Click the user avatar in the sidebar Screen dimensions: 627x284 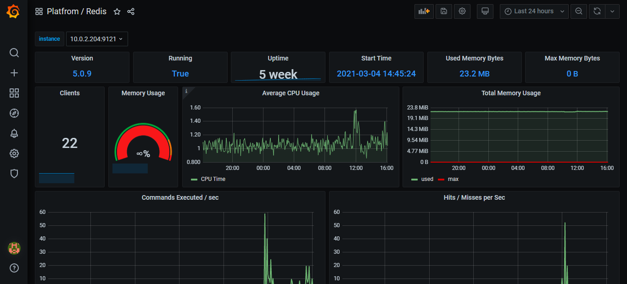[14, 248]
